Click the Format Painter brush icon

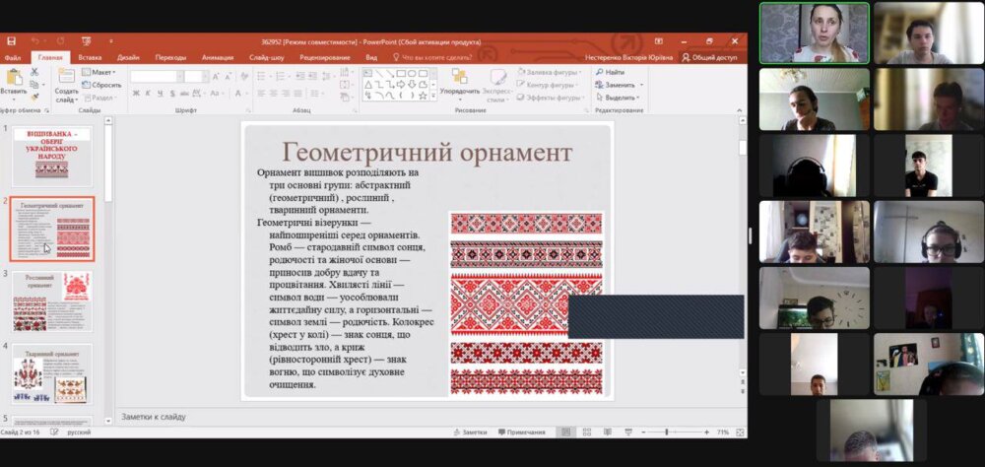34,97
